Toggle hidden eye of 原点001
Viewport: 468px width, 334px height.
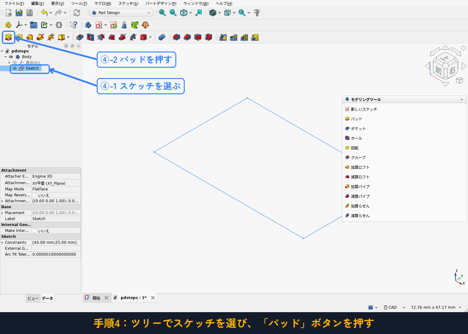[15, 63]
